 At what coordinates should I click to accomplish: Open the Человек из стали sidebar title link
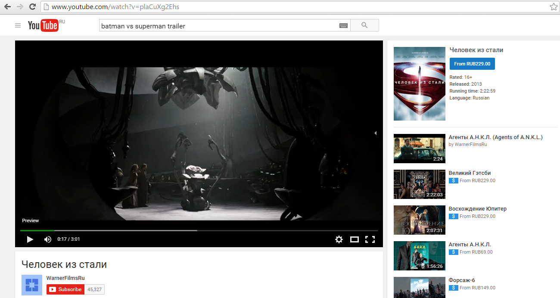(476, 50)
